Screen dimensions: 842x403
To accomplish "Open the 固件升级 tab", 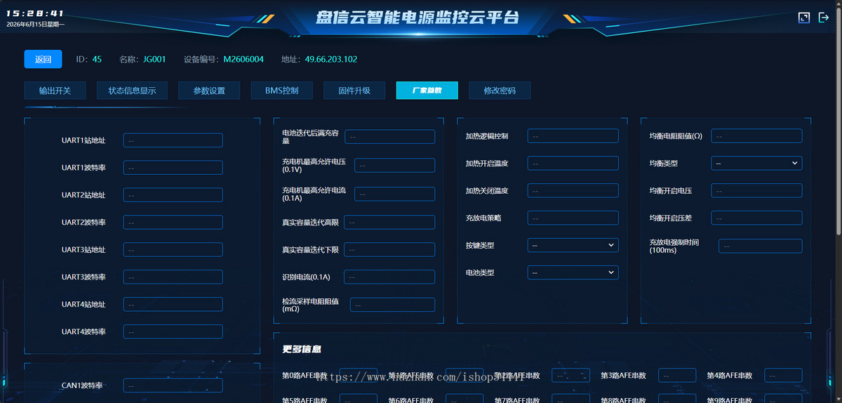I will pyautogui.click(x=354, y=91).
